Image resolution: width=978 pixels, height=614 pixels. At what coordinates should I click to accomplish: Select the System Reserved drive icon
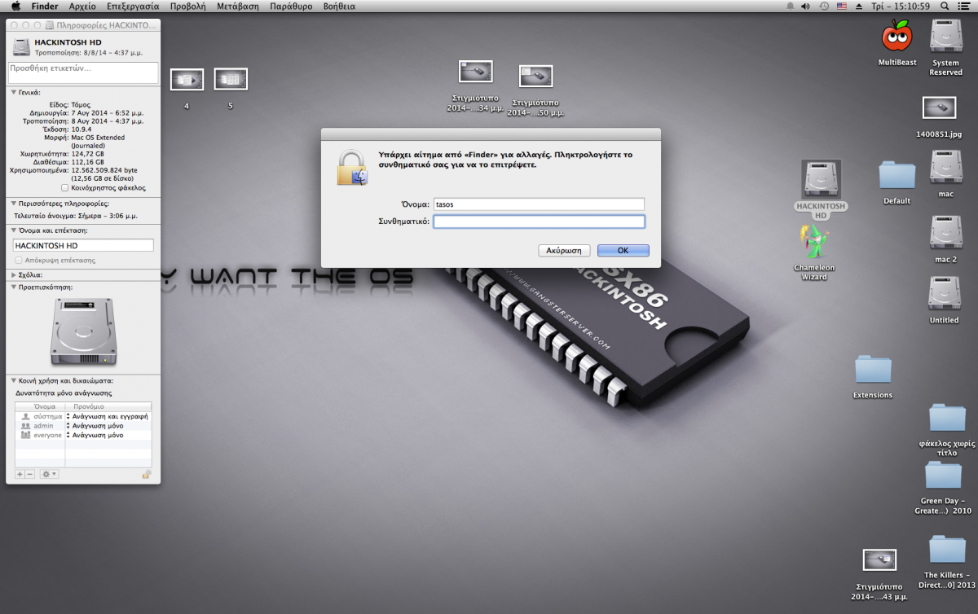point(946,37)
